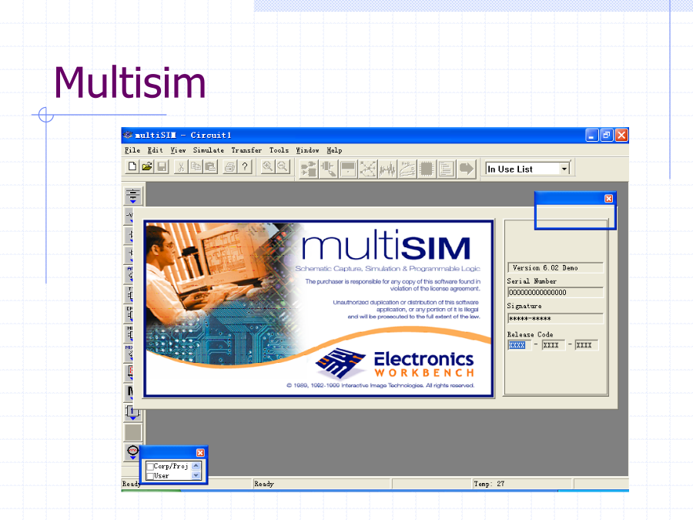Zoom out with the magnifier minus icon
The image size is (693, 520).
click(x=283, y=166)
